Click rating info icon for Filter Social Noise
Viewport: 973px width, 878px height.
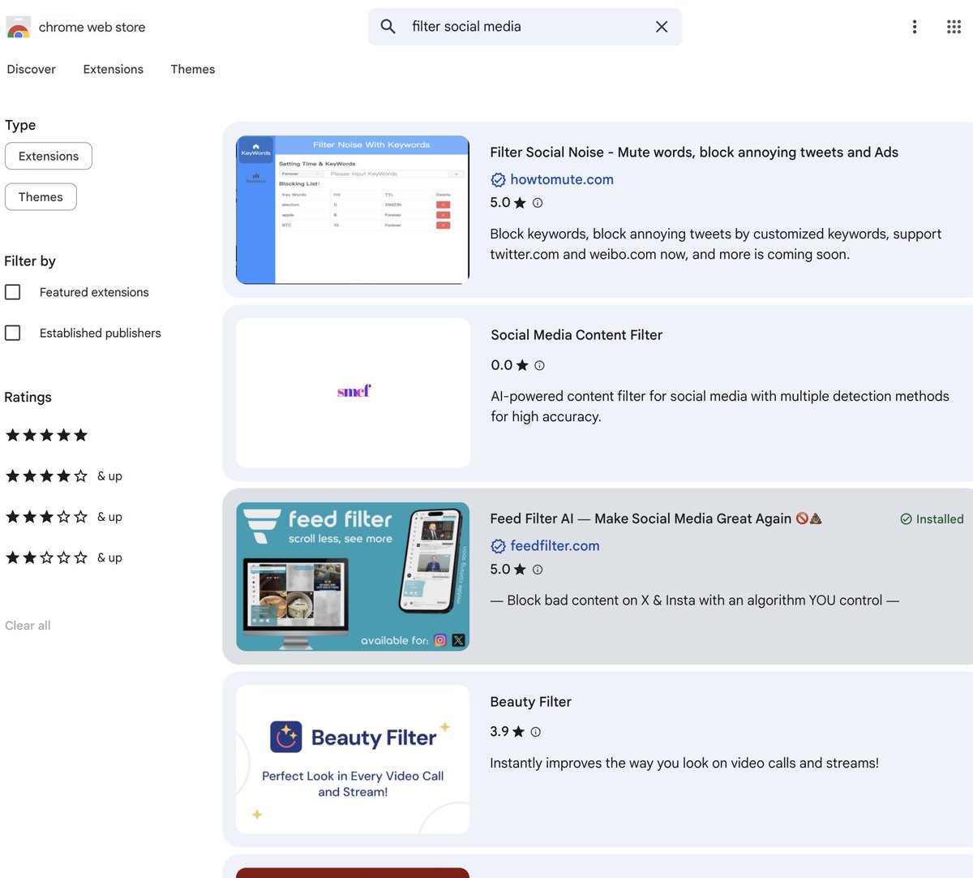coord(538,203)
